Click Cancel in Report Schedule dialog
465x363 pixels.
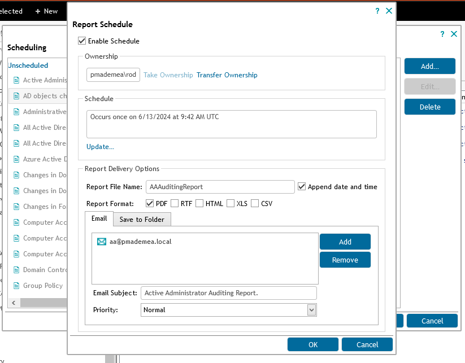pyautogui.click(x=367, y=344)
